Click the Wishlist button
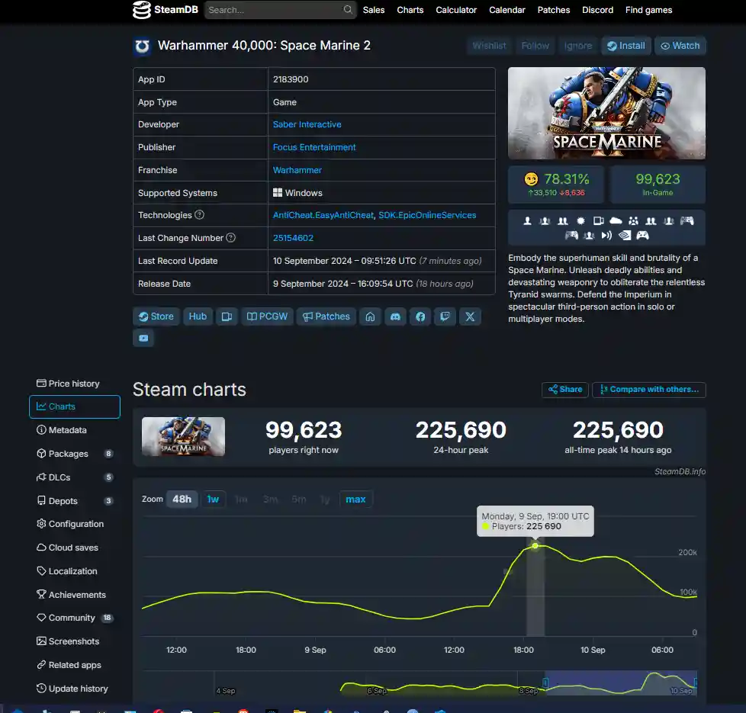 (489, 46)
